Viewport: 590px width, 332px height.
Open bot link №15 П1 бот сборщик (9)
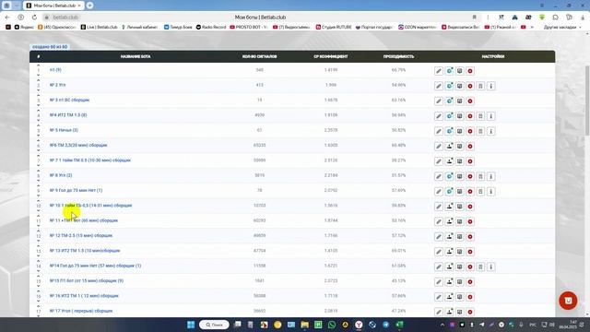coord(87,280)
